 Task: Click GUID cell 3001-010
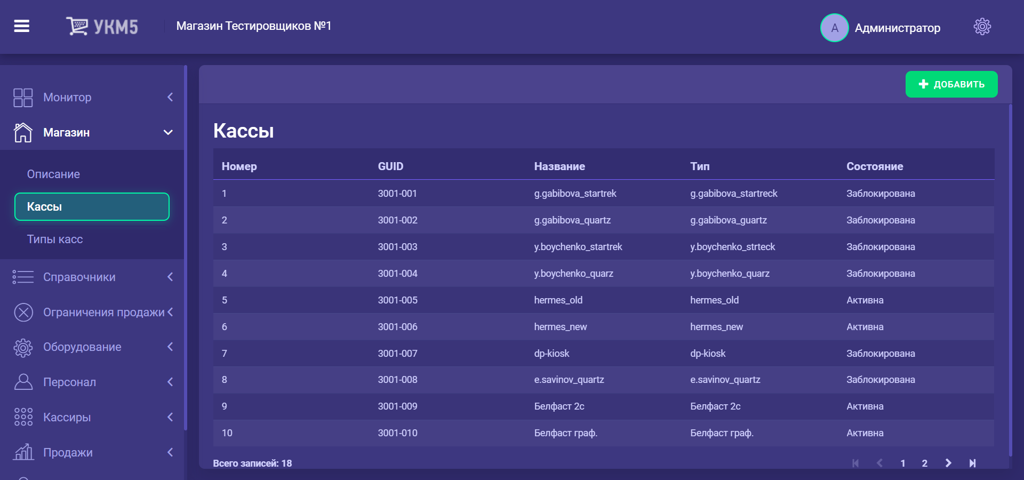tap(397, 433)
